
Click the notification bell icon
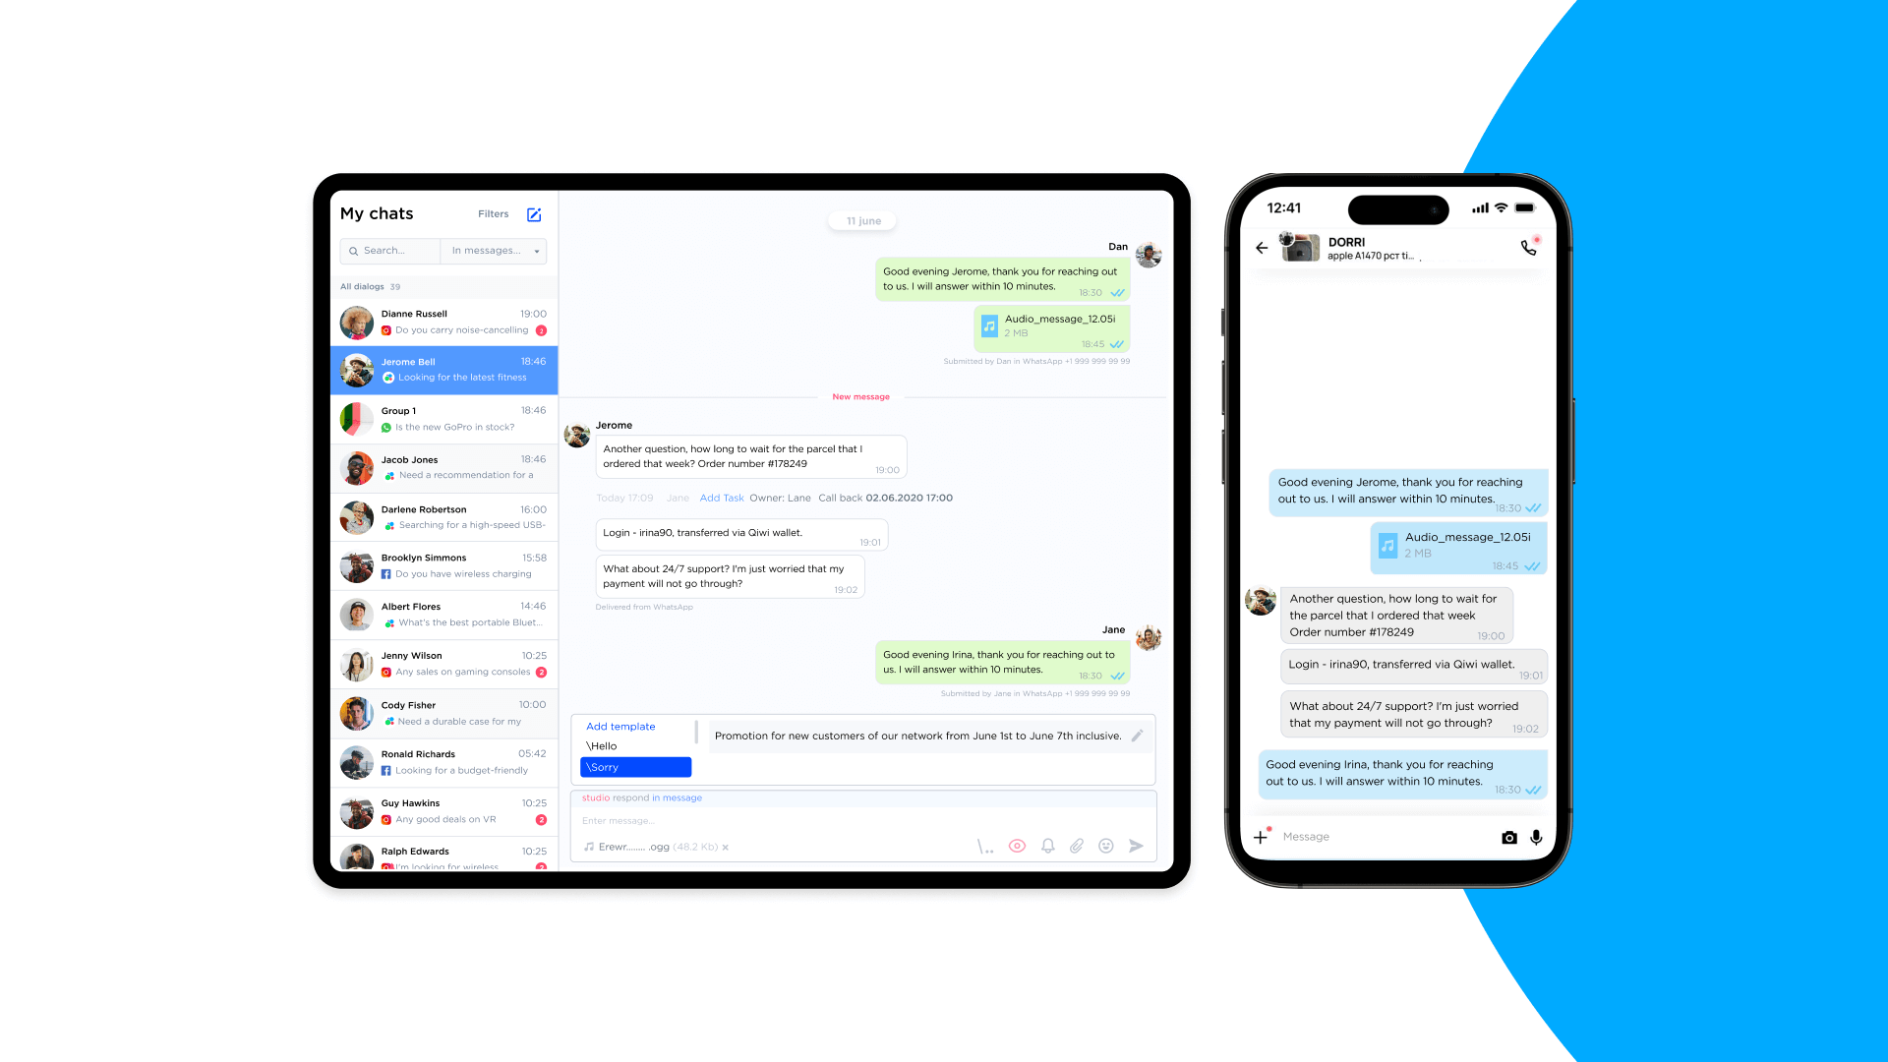(x=1046, y=846)
